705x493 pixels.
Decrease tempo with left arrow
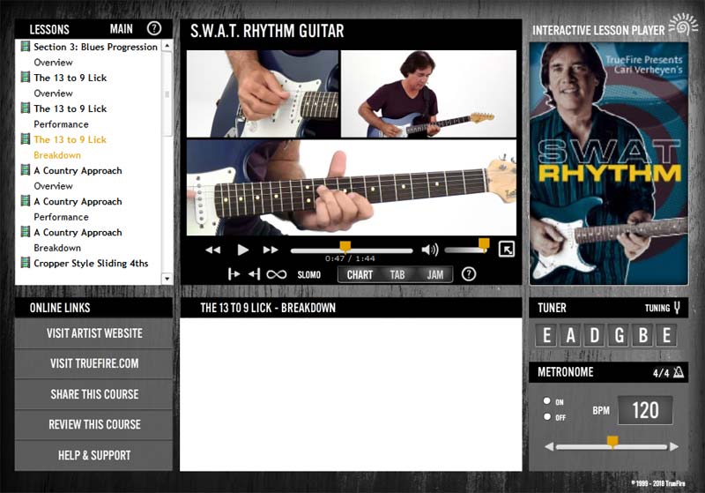point(548,446)
